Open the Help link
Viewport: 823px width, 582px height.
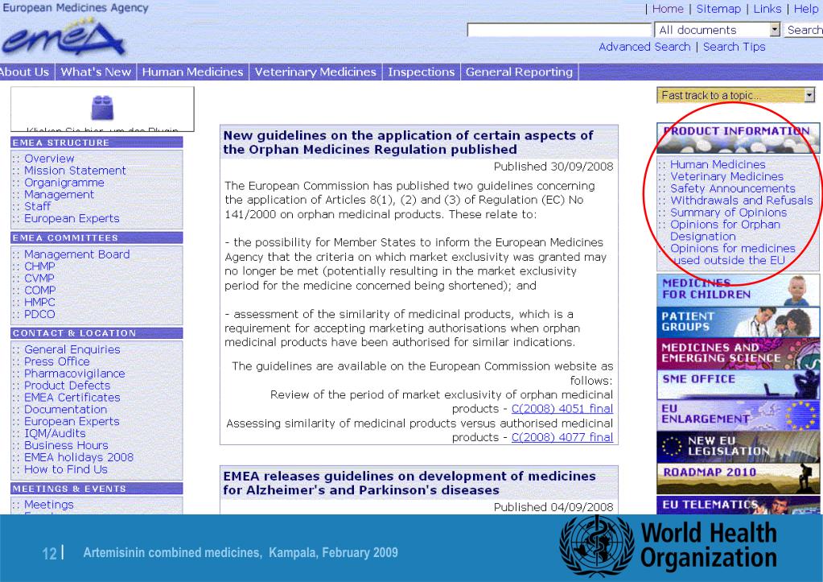point(806,9)
